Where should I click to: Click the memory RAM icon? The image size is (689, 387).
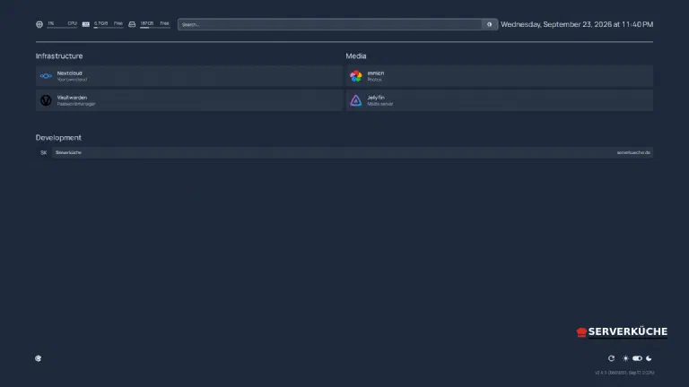tap(86, 24)
